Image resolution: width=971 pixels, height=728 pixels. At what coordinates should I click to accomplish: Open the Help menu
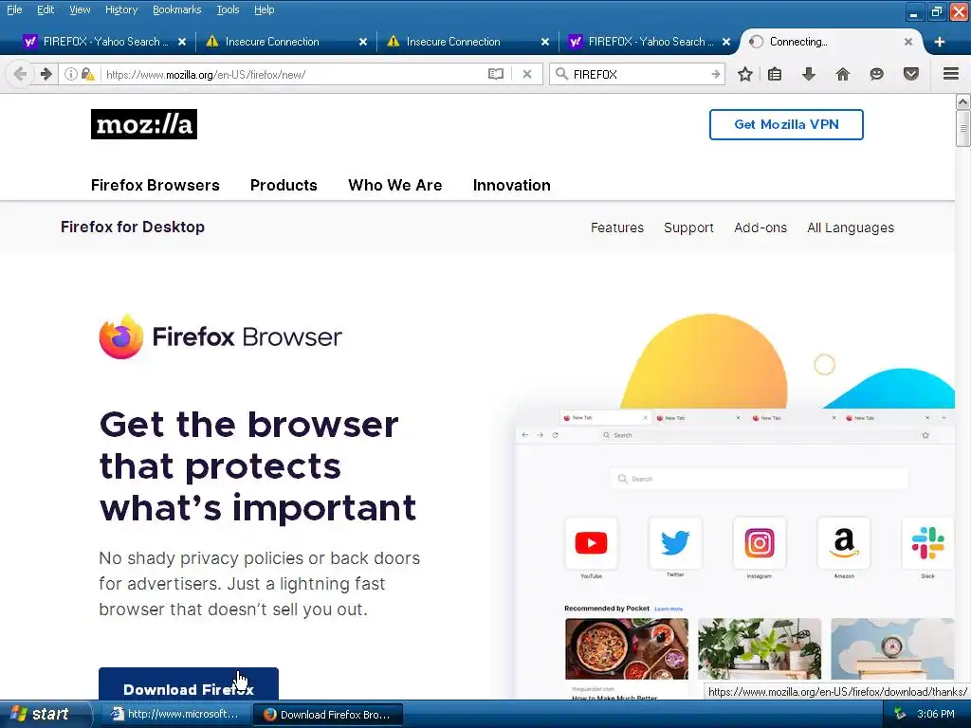(x=264, y=9)
